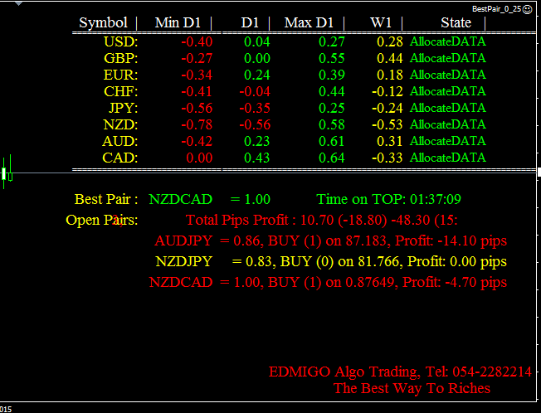Click the Min D1 column header
This screenshot has width=541, height=413.
pyautogui.click(x=178, y=22)
